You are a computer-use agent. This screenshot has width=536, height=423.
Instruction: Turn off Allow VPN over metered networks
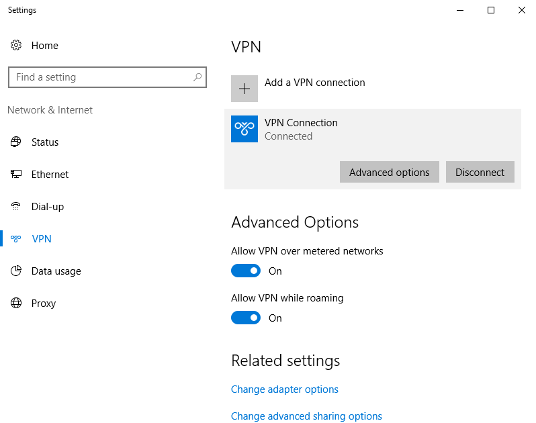[246, 271]
